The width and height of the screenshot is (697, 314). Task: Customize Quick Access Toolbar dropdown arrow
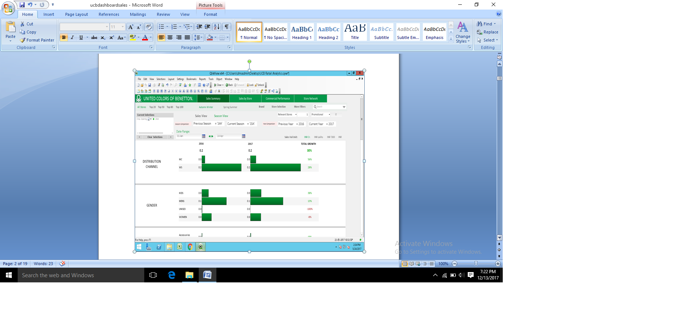(53, 5)
